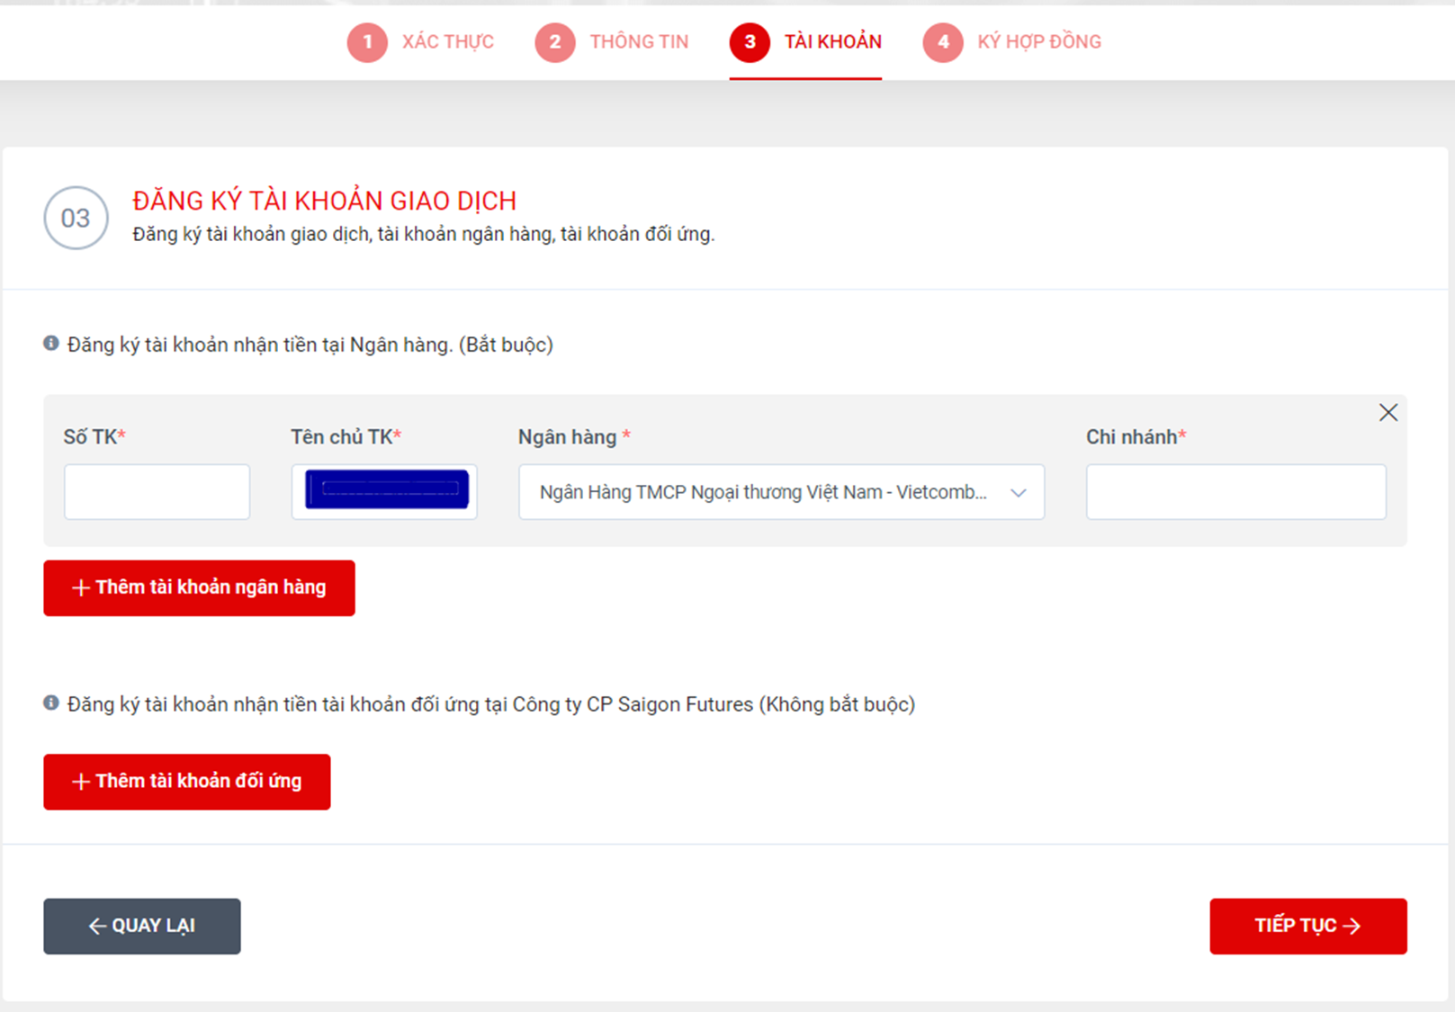Click TIẾP TỤC to continue
The height and width of the screenshot is (1012, 1455).
click(1307, 926)
